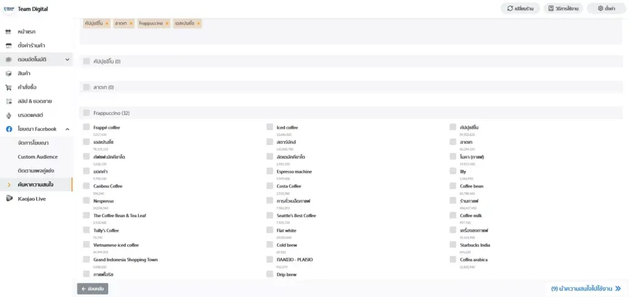Tick the Caribou Coffee checkbox
The height and width of the screenshot is (297, 629).
click(86, 186)
